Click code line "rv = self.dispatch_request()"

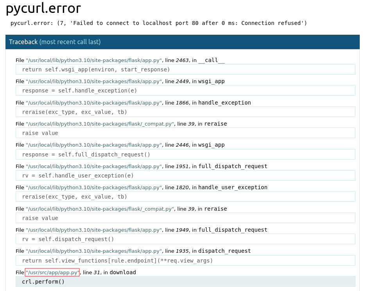pyautogui.click(x=185, y=239)
